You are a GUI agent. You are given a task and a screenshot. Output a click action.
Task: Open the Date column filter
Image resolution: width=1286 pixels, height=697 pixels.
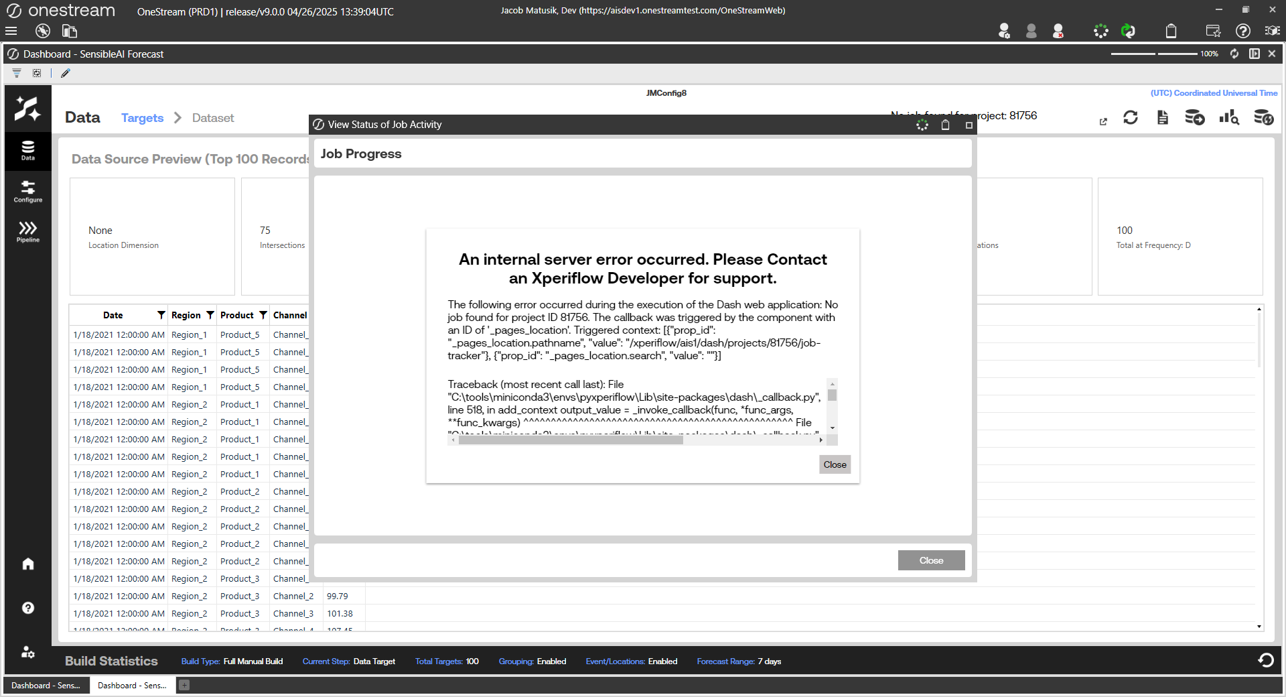(x=161, y=315)
